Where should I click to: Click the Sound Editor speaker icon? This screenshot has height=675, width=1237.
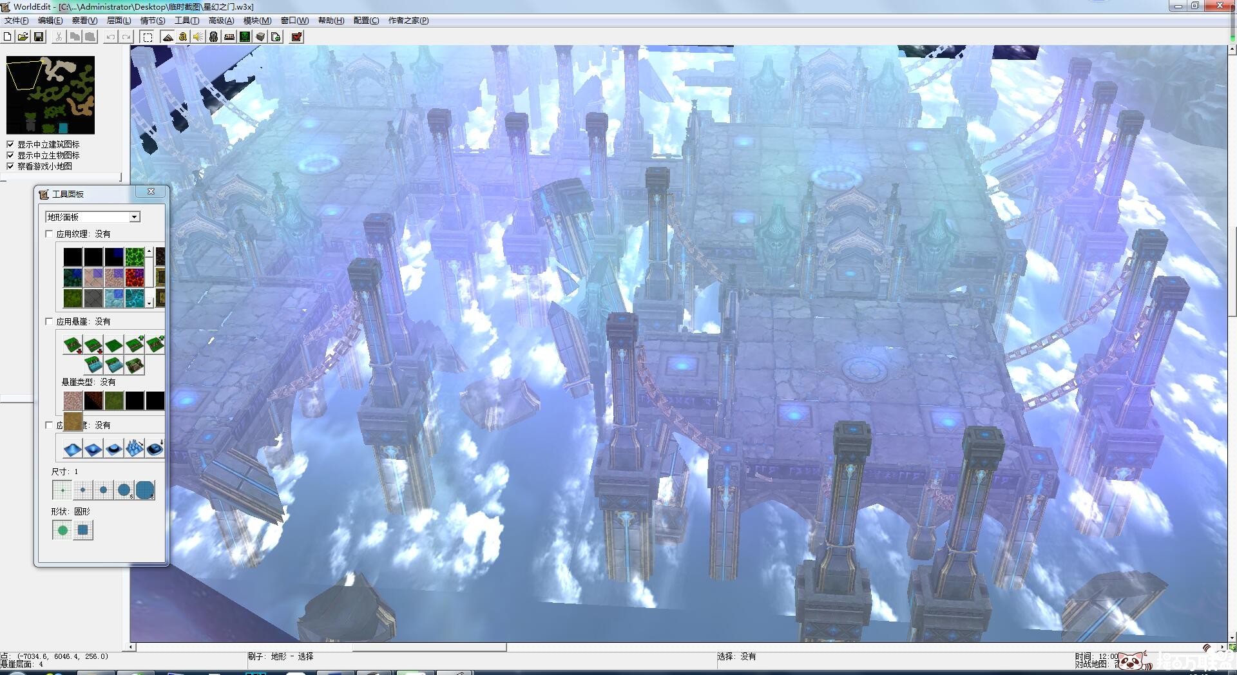coord(198,37)
